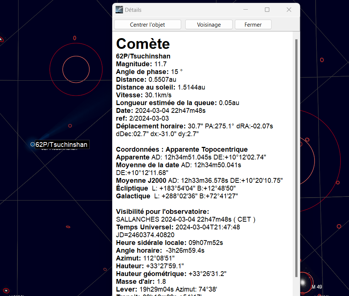Click the concentric red circles object left of the Détails window
This screenshot has width=349, height=296.
[x=76, y=68]
